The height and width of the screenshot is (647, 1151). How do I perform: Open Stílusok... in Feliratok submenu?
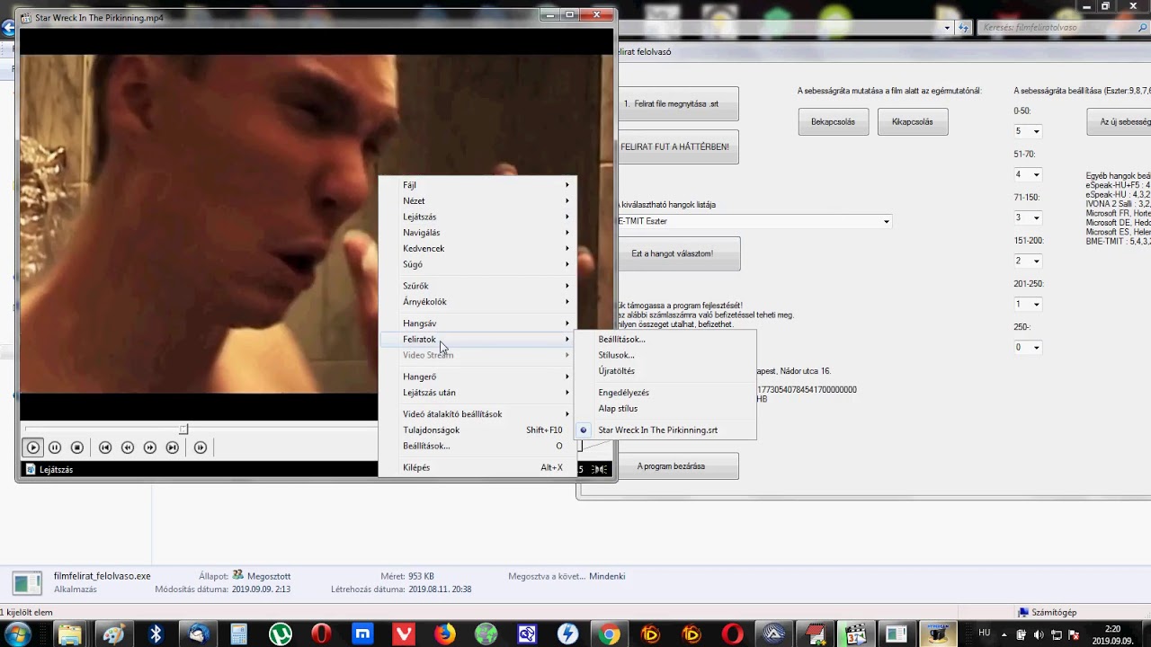tap(665, 355)
